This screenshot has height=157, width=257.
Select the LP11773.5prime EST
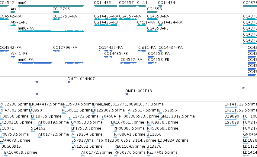click(70, 119)
